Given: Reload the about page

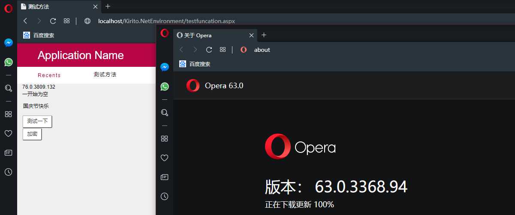Looking at the screenshot, I should pyautogui.click(x=209, y=50).
